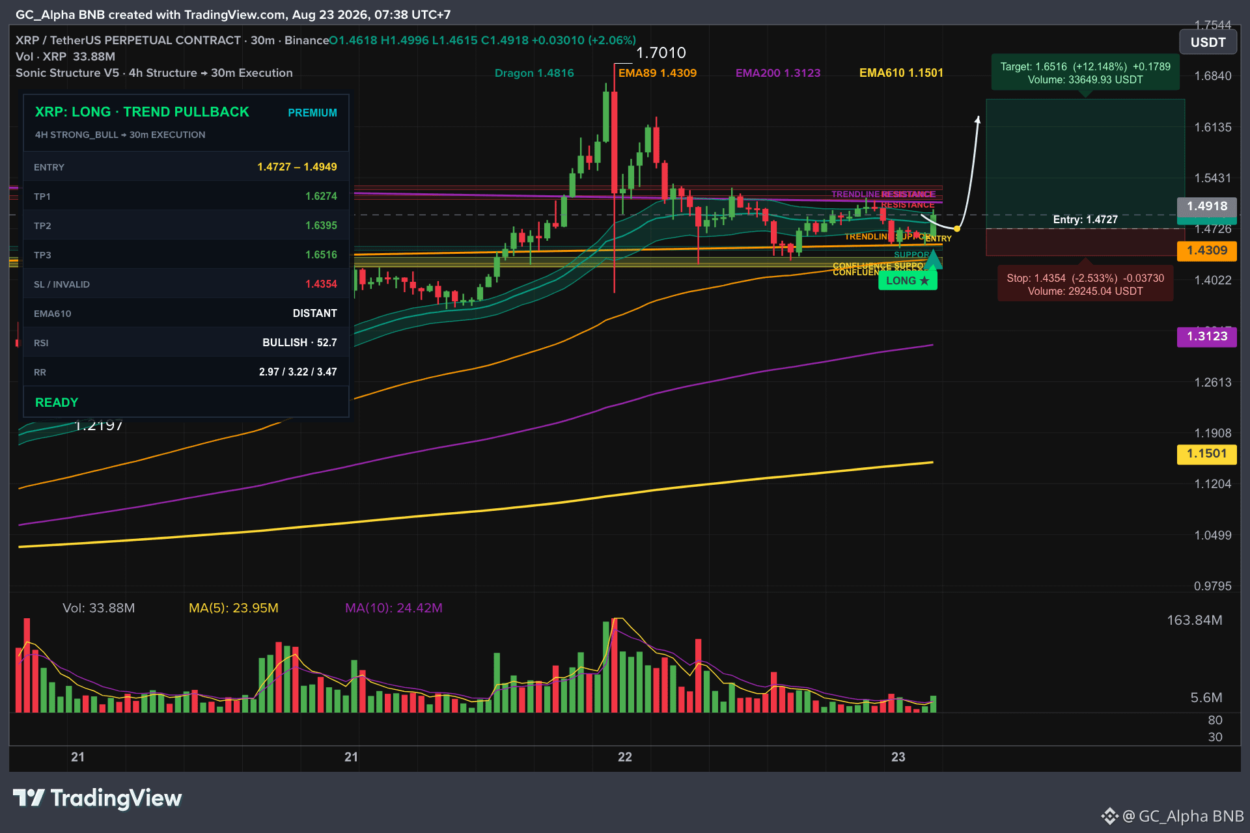Click the TRENDLINE RESISTANCE chart label
Viewport: 1250px width, 833px height.
pyautogui.click(x=883, y=194)
